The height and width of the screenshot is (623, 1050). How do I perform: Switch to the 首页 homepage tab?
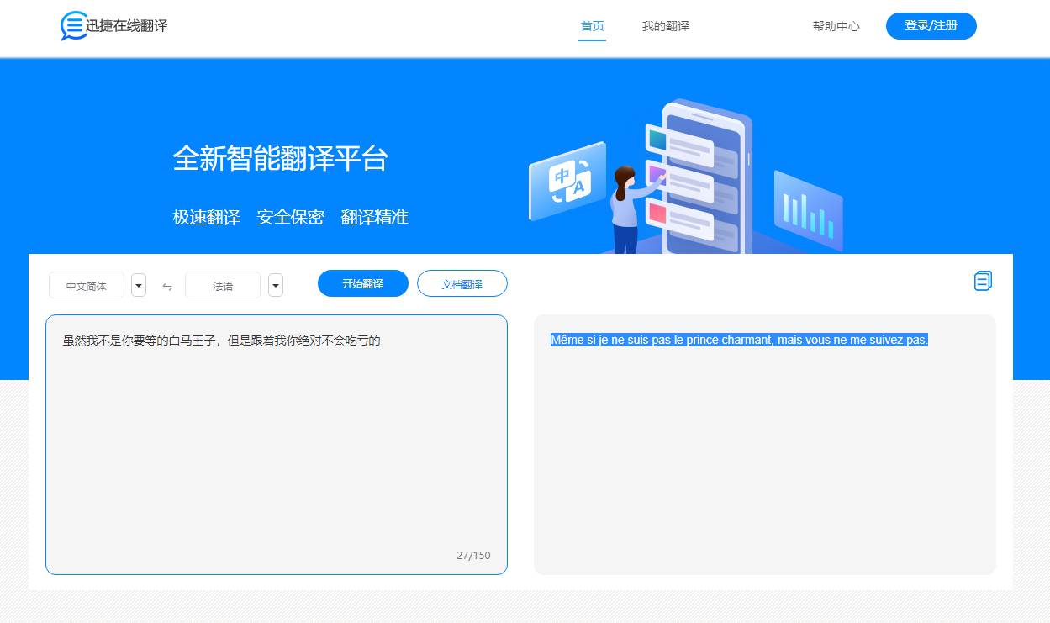click(x=592, y=26)
